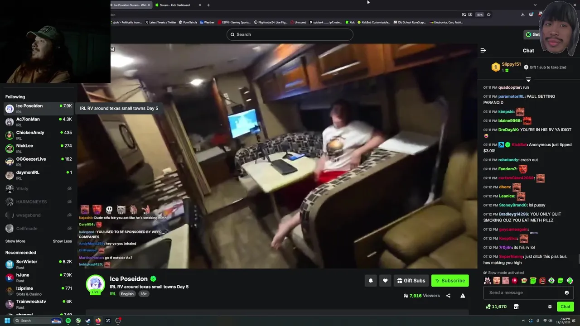Switch to Ice Poseidon Stream tab
The width and height of the screenshot is (580, 326).
(x=129, y=5)
